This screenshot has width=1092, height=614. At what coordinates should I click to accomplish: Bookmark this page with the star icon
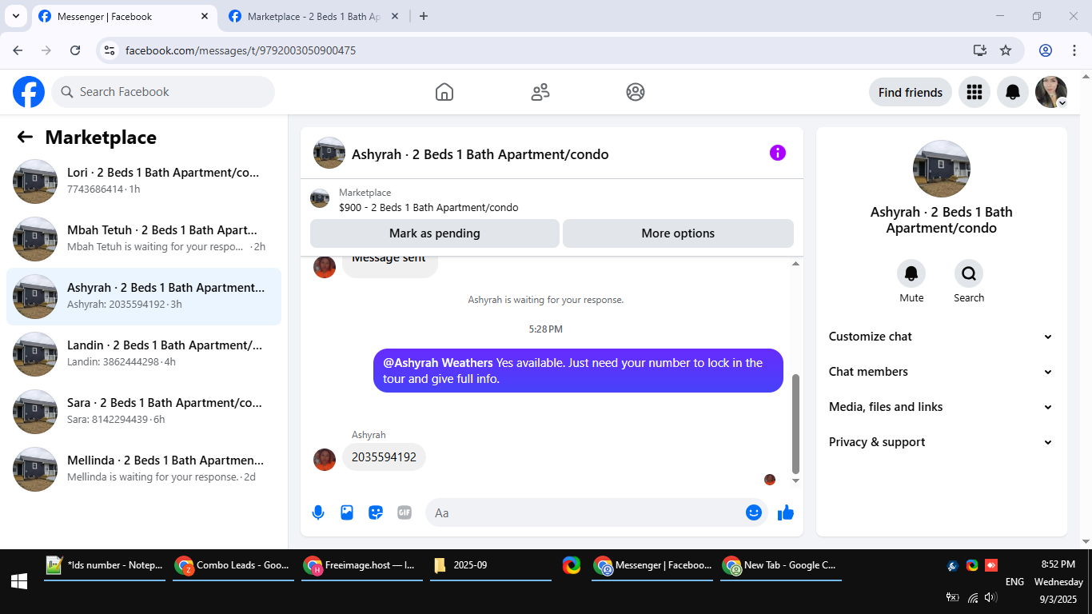[1006, 50]
